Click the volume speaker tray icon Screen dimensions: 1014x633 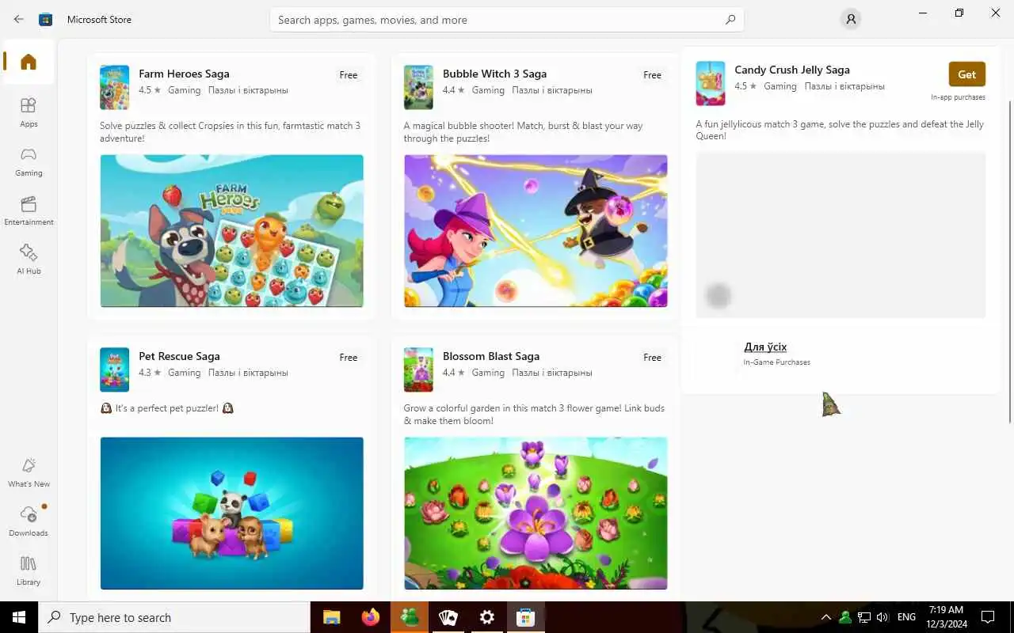point(882,617)
